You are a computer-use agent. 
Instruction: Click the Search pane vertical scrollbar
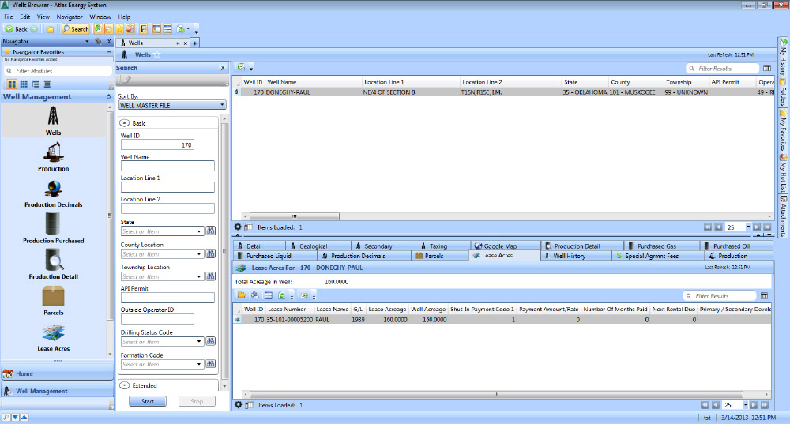coord(224,252)
